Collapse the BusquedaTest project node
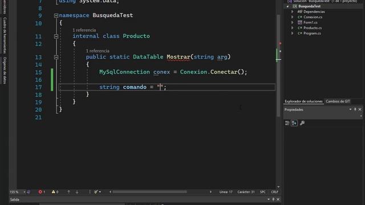365x205 pixels. pyautogui.click(x=287, y=6)
